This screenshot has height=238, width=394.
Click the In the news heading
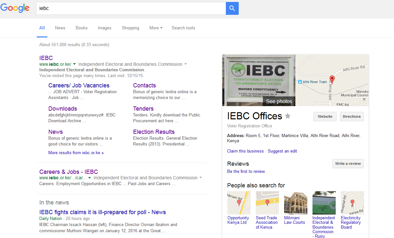tap(54, 203)
